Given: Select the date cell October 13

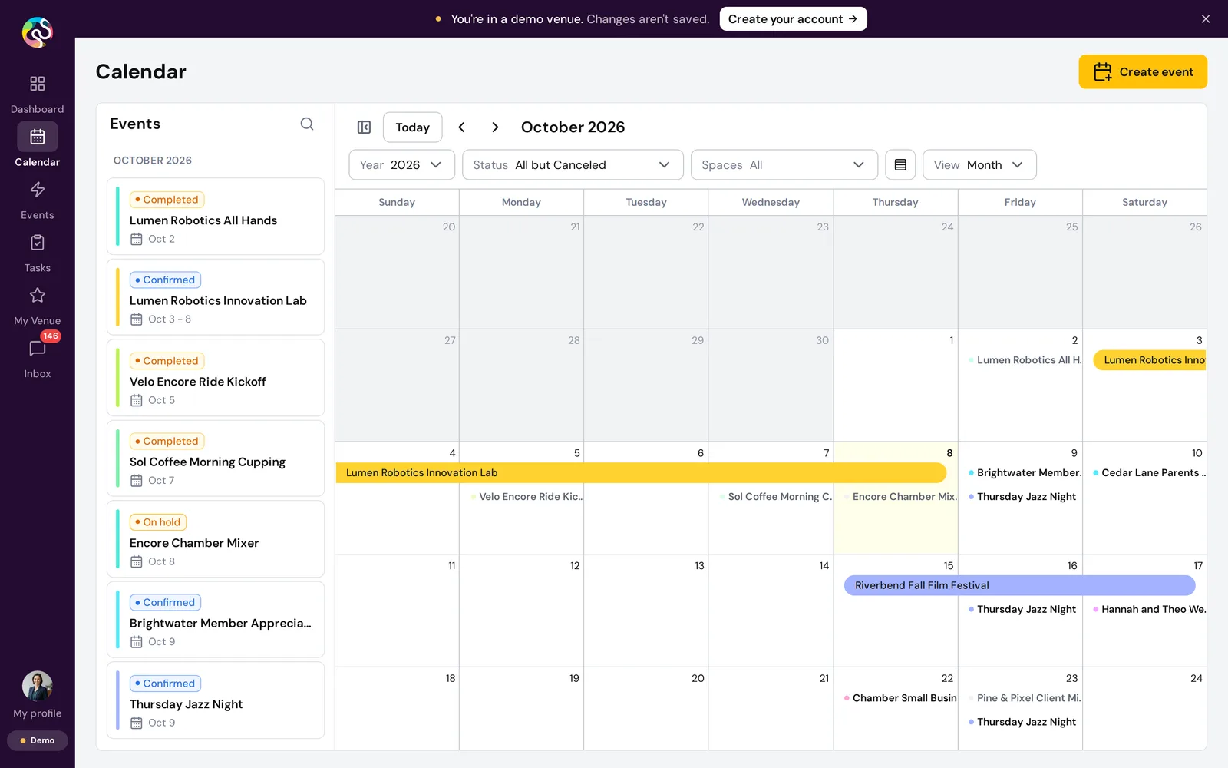Looking at the screenshot, I should (646, 611).
